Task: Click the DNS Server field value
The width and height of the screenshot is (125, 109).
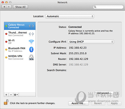Action: pyautogui.click(x=78, y=65)
